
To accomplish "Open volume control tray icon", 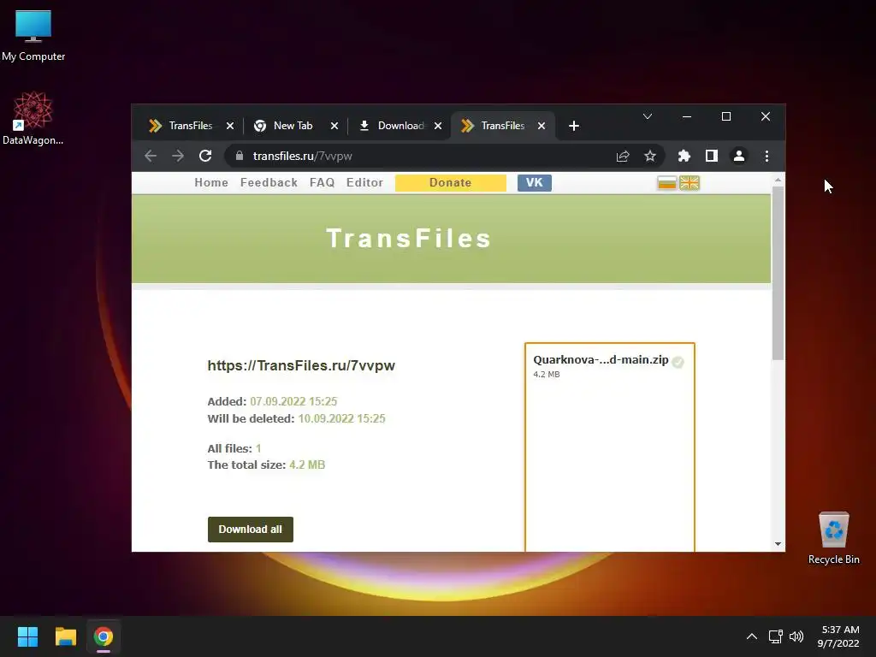I will 796,636.
